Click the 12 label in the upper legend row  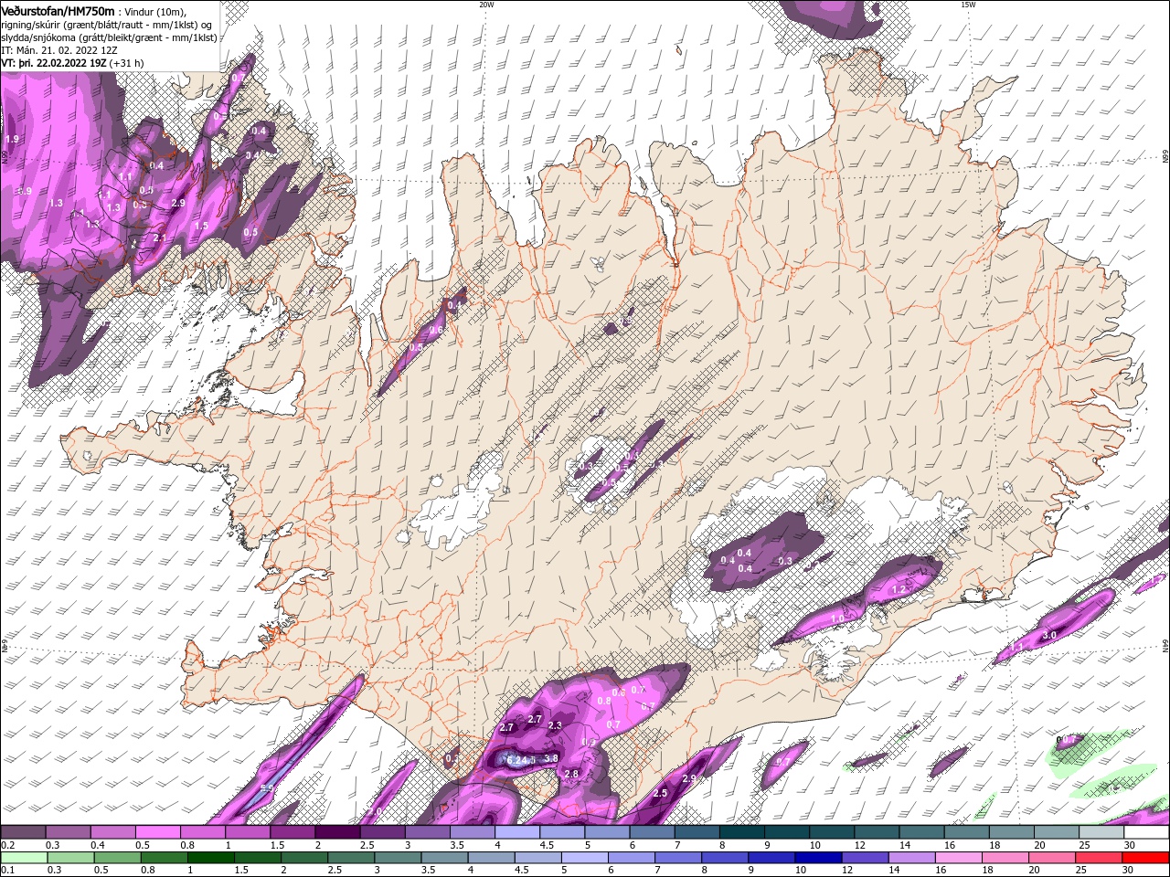pyautogui.click(x=860, y=845)
